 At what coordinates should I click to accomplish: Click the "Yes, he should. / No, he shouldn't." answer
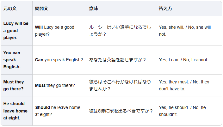coord(182,111)
